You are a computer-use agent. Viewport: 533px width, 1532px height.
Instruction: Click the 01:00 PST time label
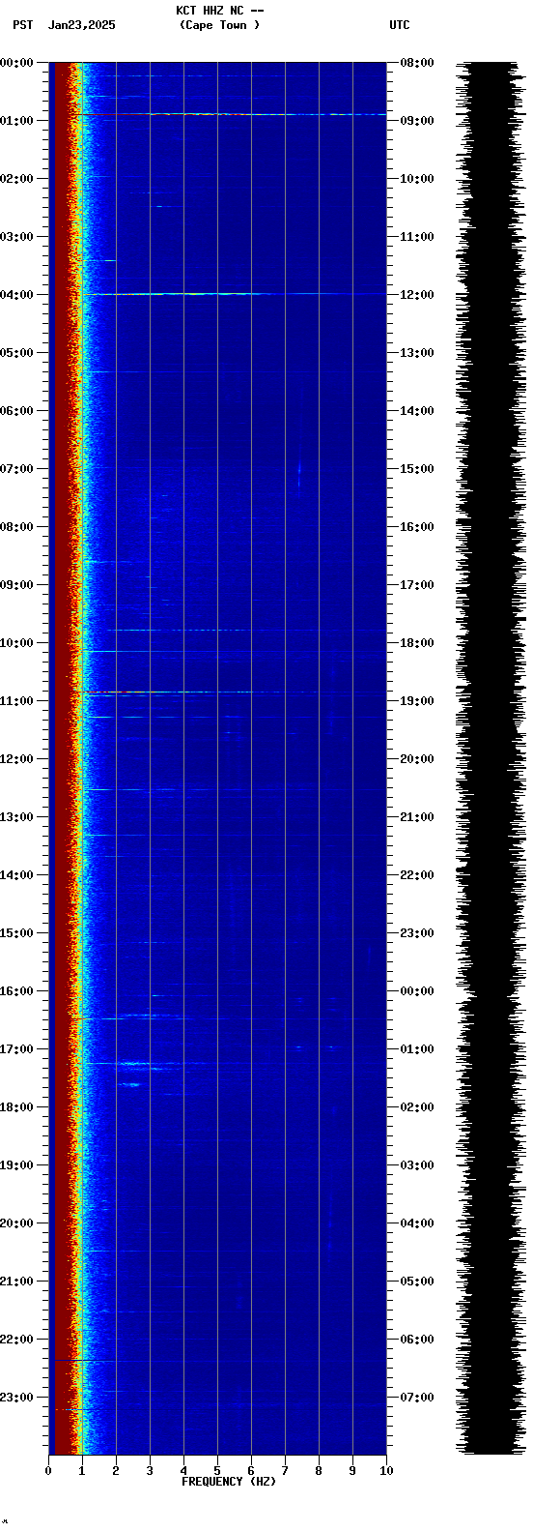coord(16,121)
